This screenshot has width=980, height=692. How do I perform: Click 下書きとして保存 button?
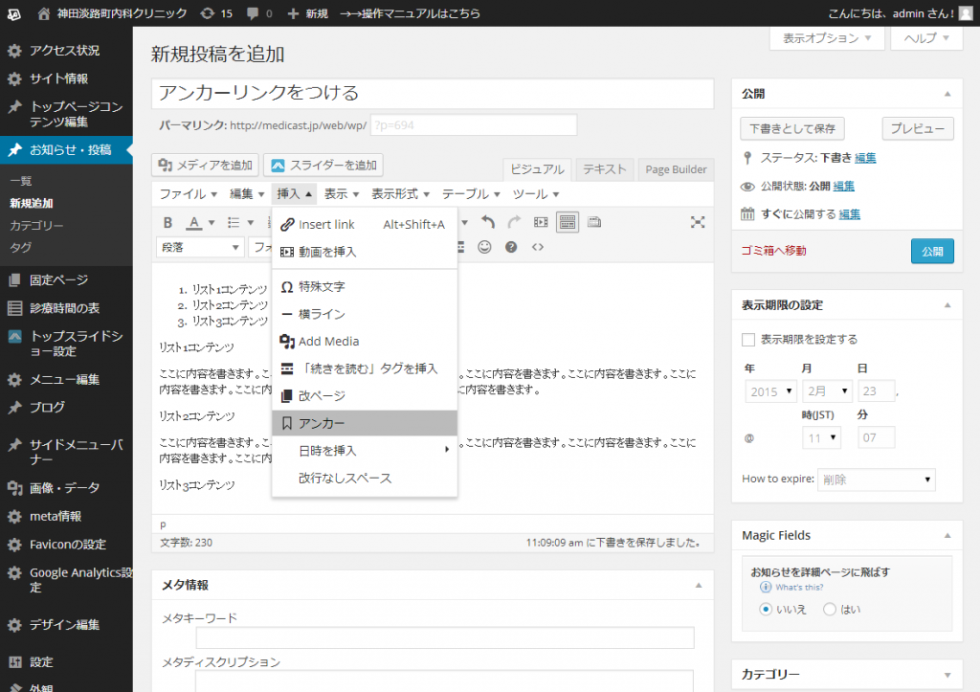792,129
